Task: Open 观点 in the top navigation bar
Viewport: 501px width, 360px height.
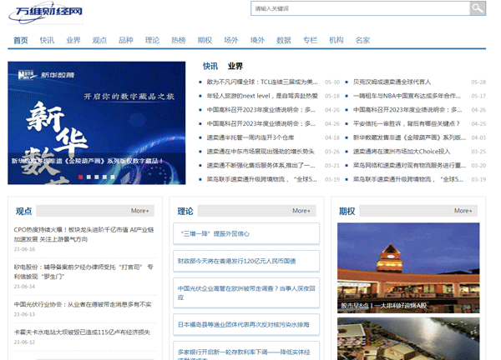Action: [99, 40]
